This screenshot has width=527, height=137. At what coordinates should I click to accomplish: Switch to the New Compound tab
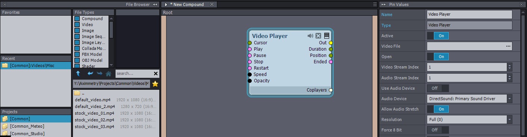coord(187,4)
